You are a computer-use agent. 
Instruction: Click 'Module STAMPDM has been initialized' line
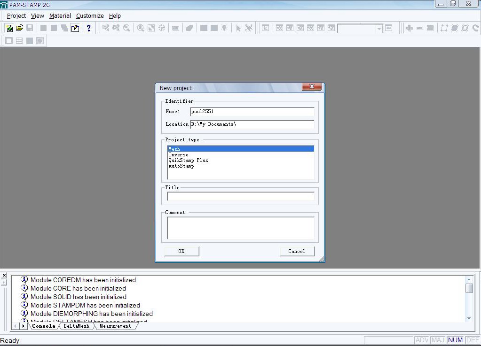pyautogui.click(x=85, y=305)
